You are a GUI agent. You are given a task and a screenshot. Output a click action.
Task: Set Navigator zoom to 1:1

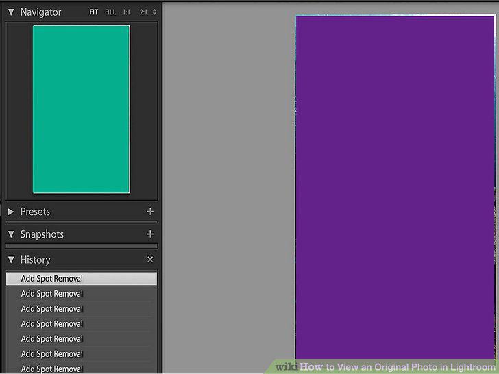pos(127,12)
